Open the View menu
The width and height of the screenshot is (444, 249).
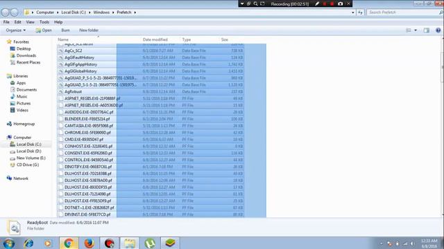coord(30,22)
